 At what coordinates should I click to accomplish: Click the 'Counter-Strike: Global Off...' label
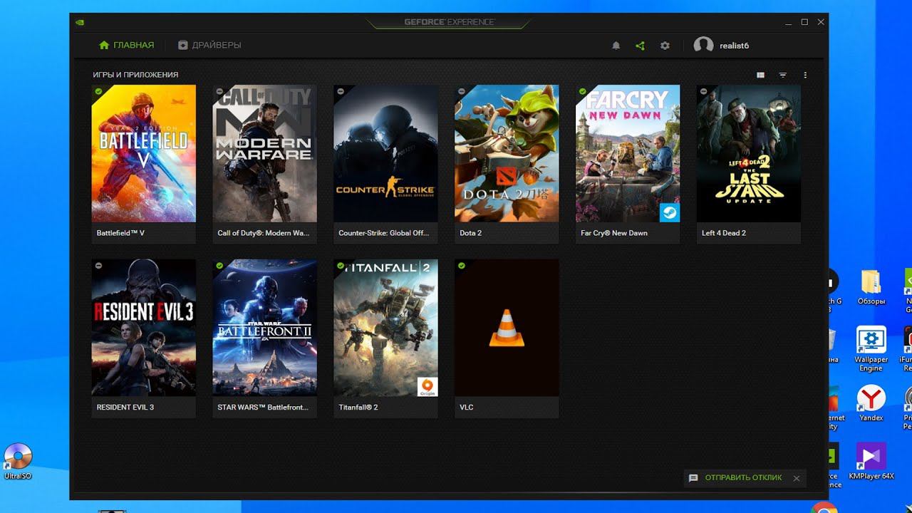coord(383,233)
